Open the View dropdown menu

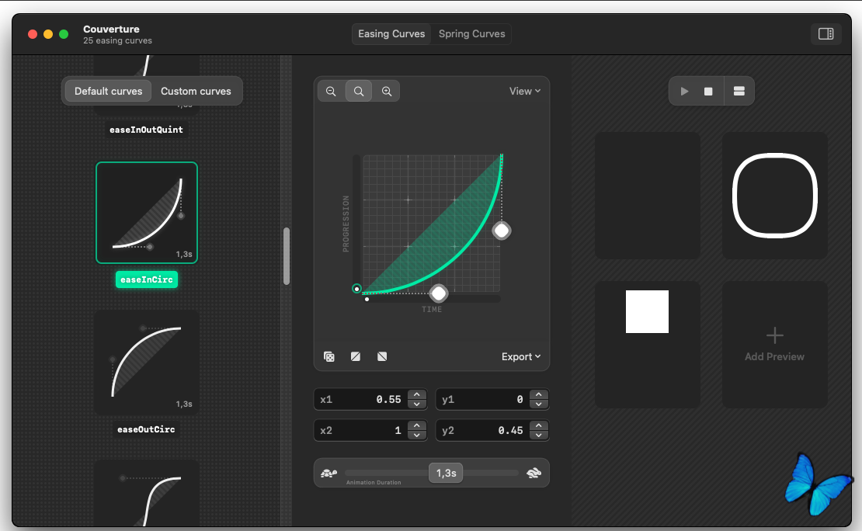point(525,92)
